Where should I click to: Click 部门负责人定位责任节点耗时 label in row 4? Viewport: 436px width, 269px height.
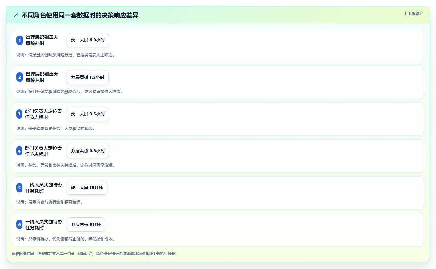43,151
